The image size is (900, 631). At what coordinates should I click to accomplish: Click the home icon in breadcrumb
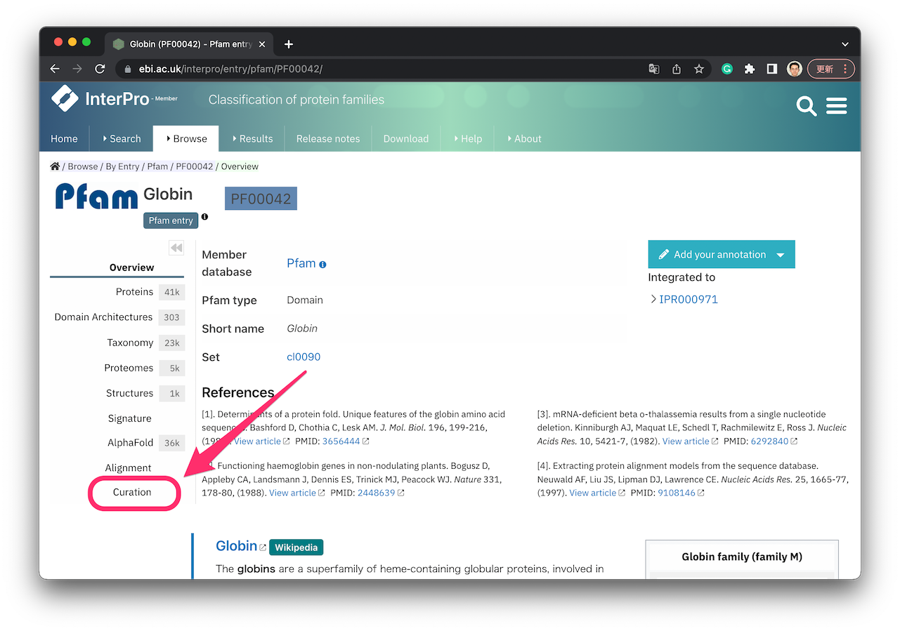tap(55, 166)
